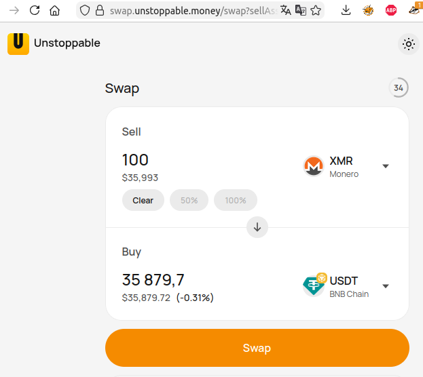
Task: Click the quote refresh countdown timer
Action: point(399,88)
